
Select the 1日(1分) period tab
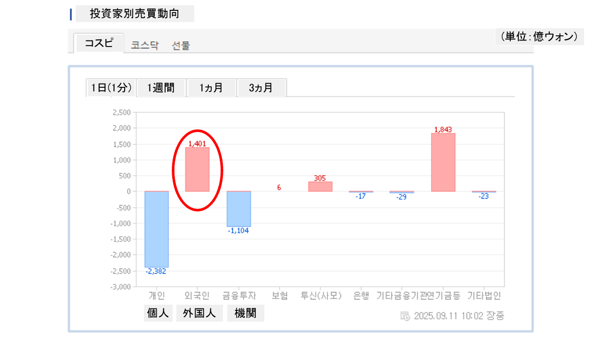click(x=111, y=88)
